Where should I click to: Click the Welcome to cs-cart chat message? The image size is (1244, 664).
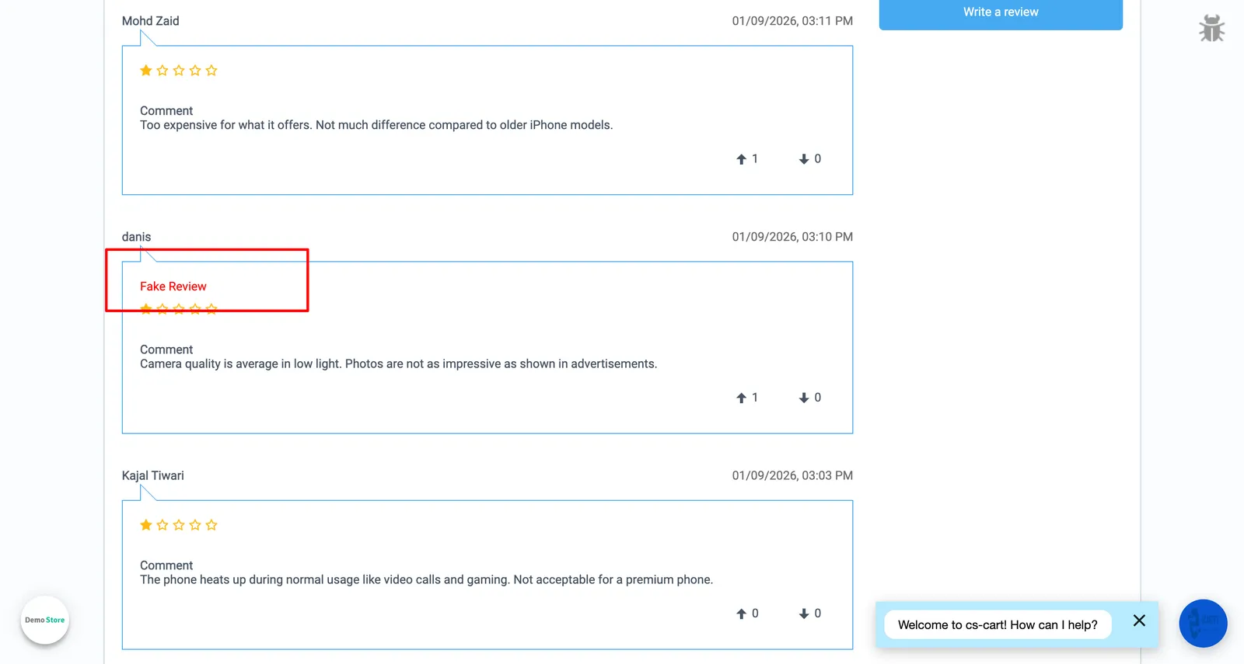point(998,625)
